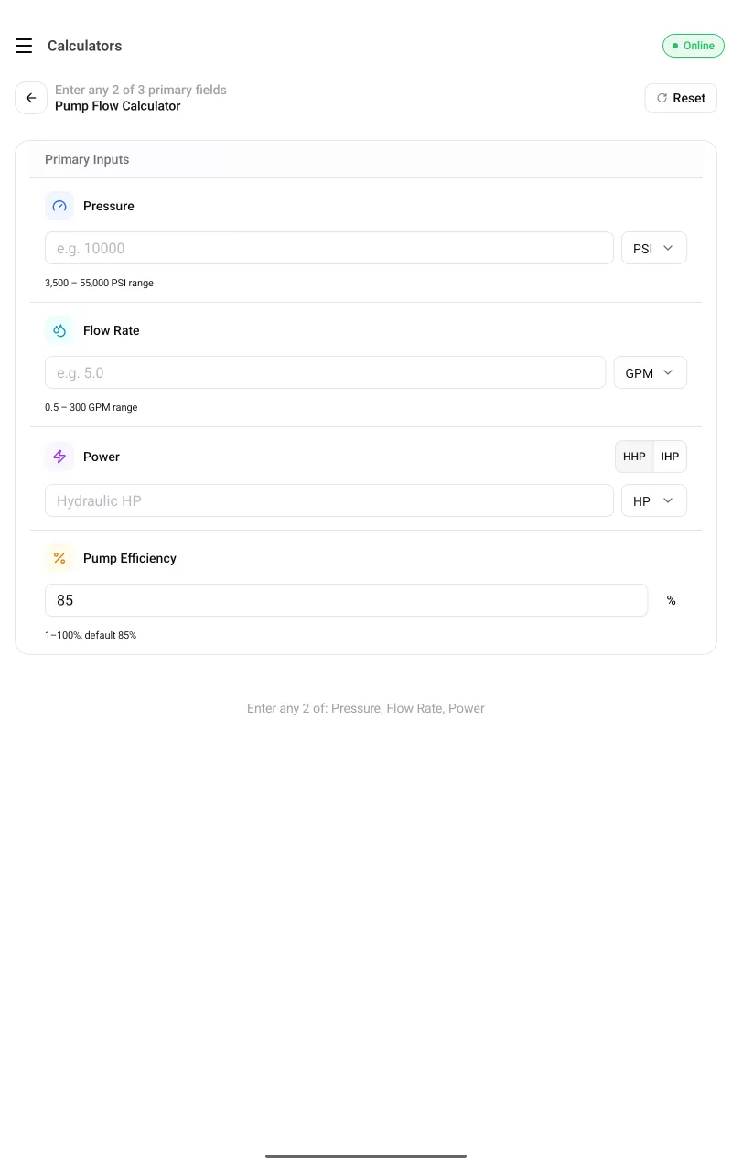This screenshot has height=1171, width=732.
Task: Click the Primary Inputs section header
Action: coord(87,159)
